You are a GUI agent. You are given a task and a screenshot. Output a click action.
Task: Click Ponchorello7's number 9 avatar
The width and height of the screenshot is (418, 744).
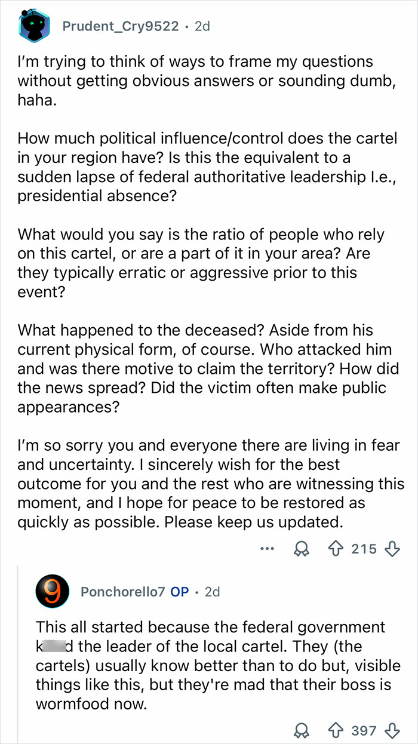click(53, 592)
